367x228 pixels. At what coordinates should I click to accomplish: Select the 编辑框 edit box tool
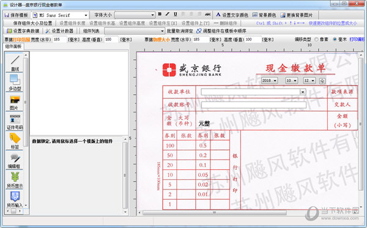point(15,160)
